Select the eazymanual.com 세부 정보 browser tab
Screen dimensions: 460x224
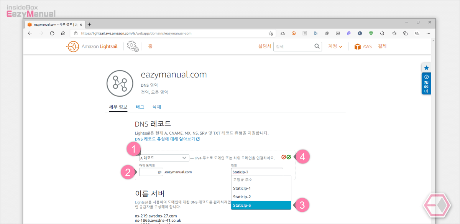tap(55, 24)
